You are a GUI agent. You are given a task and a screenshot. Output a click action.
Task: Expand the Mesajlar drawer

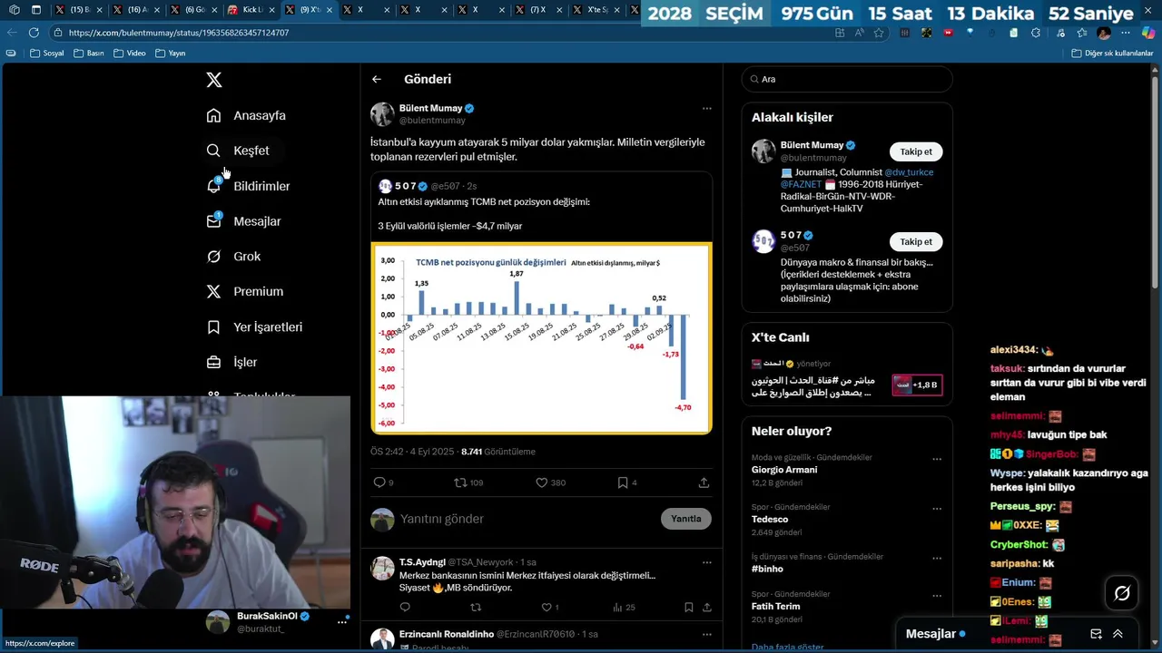tap(1118, 634)
